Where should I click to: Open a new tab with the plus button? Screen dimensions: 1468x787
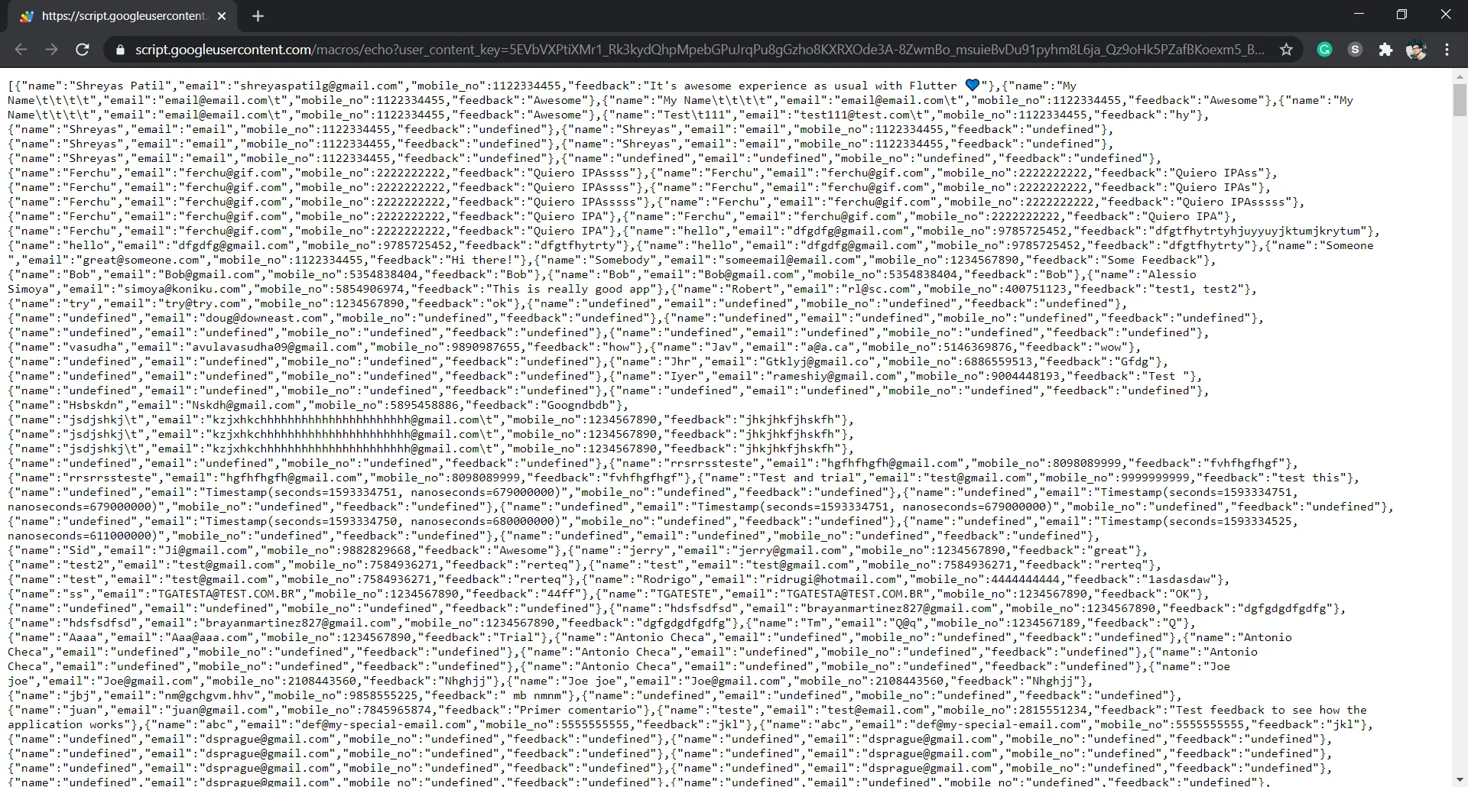[x=258, y=16]
